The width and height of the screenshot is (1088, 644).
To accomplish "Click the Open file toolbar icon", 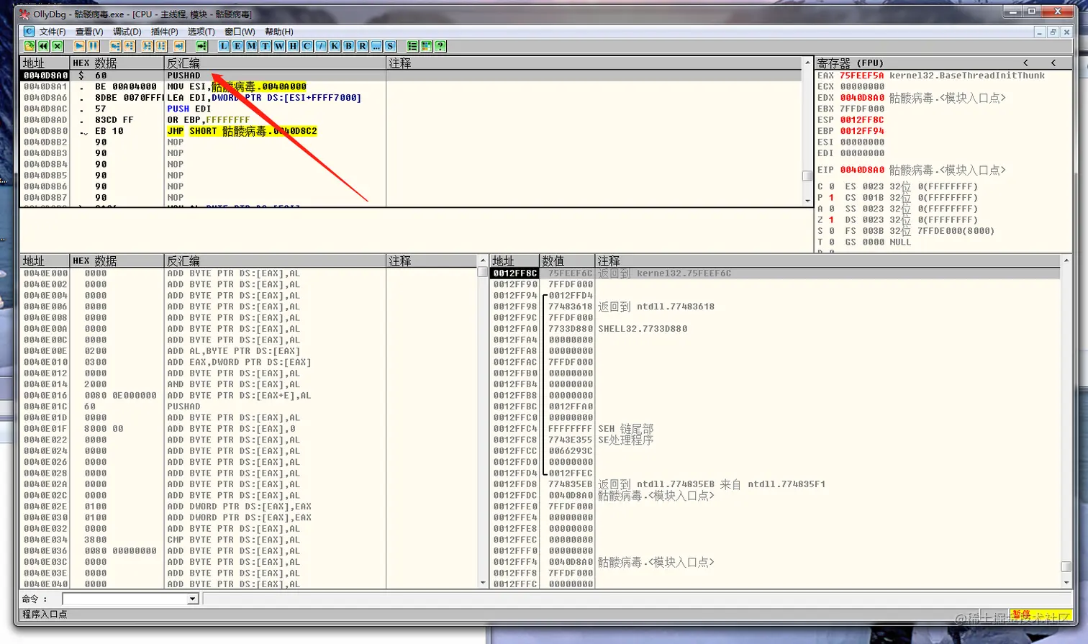I will (29, 46).
